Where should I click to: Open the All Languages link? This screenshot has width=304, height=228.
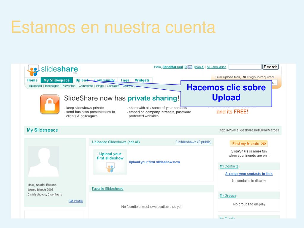click(216, 67)
